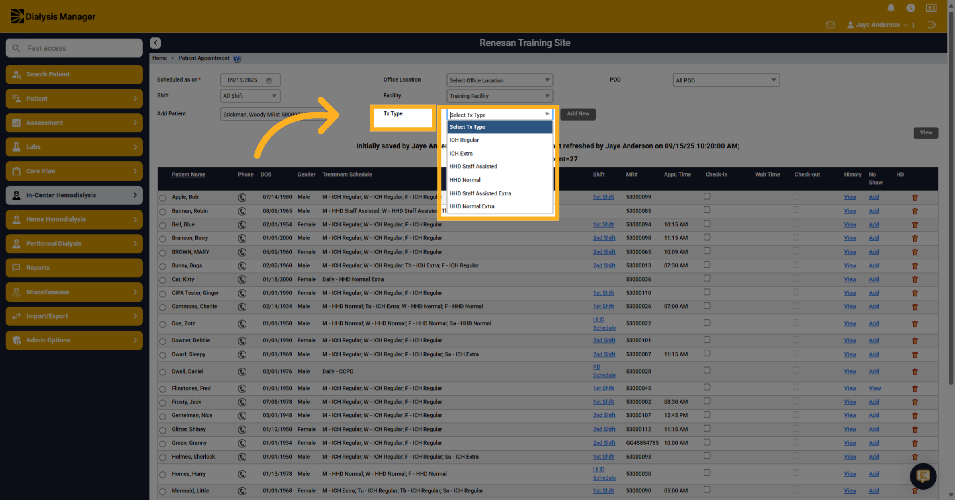Click phone icon for Doe, Zotz
The image size is (955, 500).
point(242,324)
